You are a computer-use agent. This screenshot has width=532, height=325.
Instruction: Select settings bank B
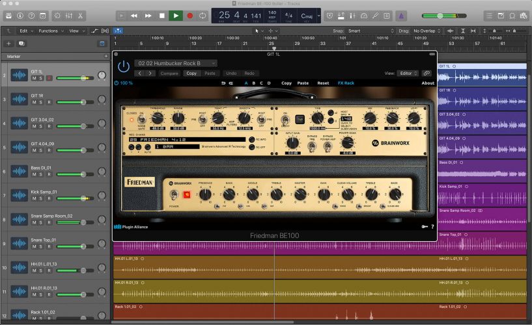click(x=253, y=83)
